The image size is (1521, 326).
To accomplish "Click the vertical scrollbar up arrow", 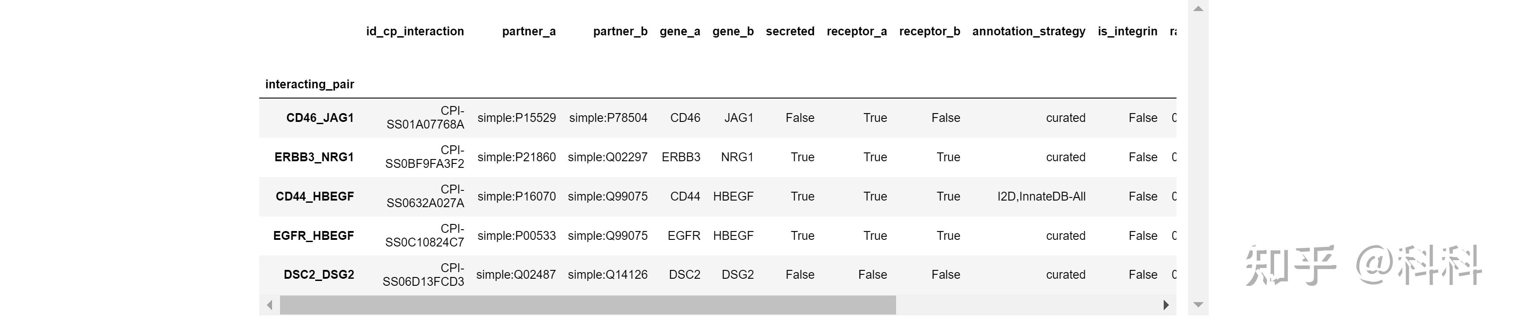I will pos(1198,9).
